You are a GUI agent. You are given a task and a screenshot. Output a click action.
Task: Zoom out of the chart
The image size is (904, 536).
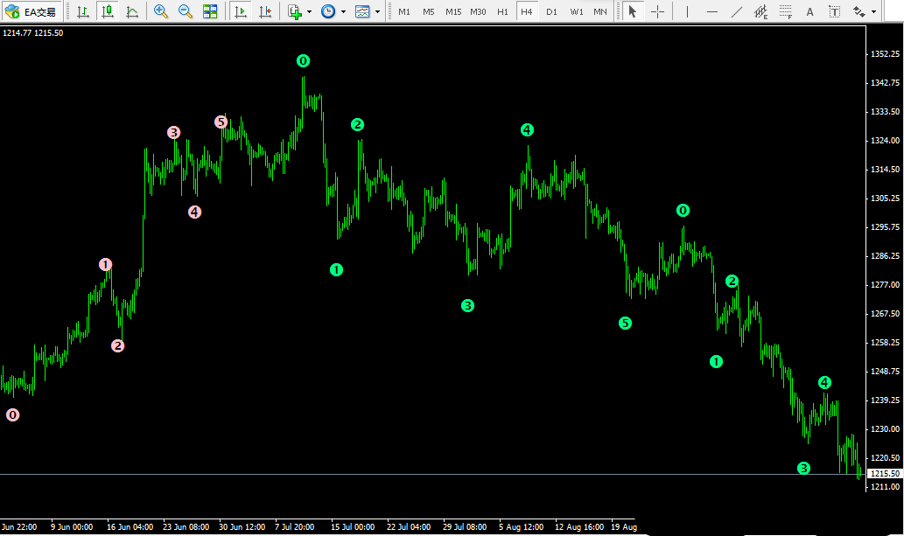point(186,12)
